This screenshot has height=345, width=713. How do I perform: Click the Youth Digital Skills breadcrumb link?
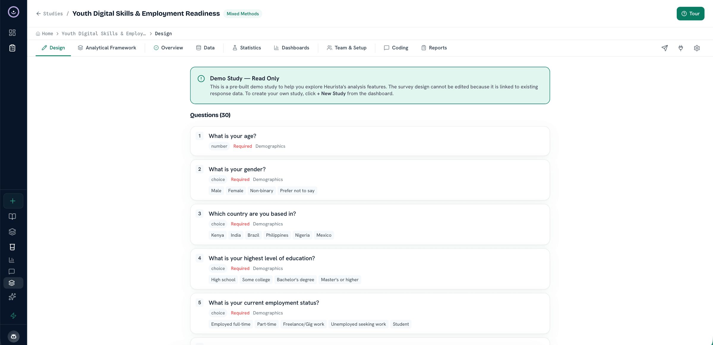coord(104,34)
